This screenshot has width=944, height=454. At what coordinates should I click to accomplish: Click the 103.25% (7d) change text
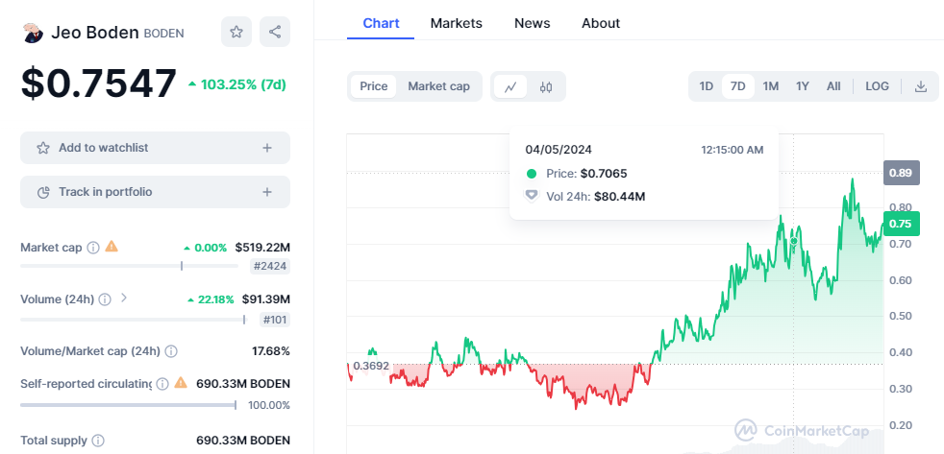point(243,84)
